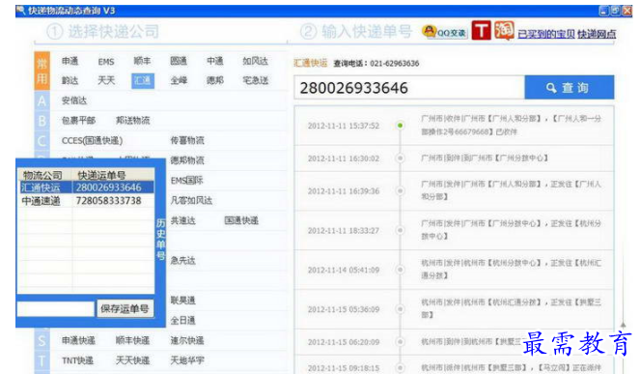640x374 pixels.
Task: Choose 圆通 in common couriers
Action: [x=179, y=61]
